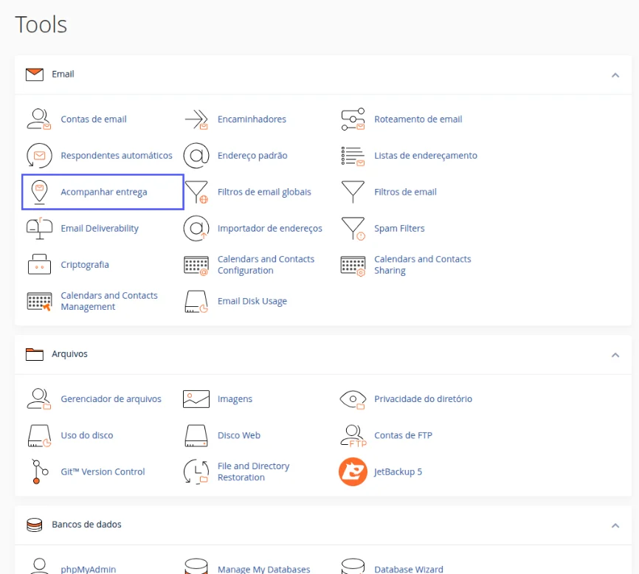Click the Gerenciador de arquivos icon
The height and width of the screenshot is (574, 639).
point(39,399)
